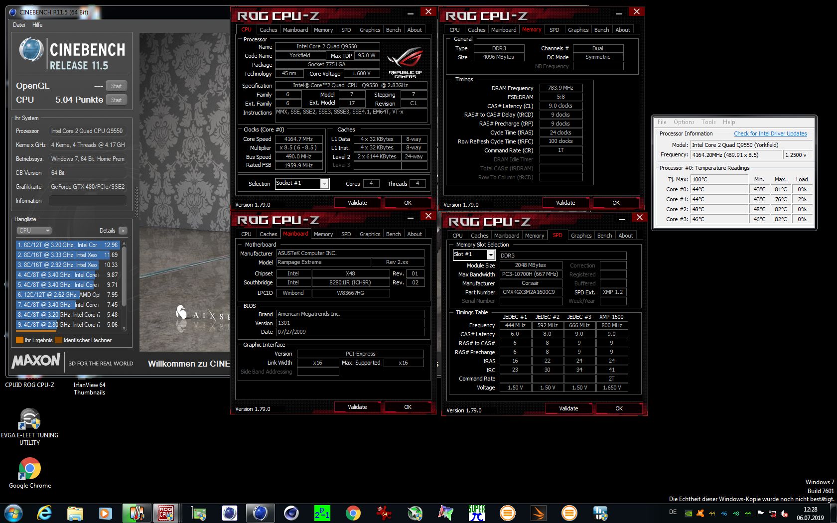Open the Slot #1 dropdown in SPD window
Screen dimensions: 837x523
pos(491,255)
